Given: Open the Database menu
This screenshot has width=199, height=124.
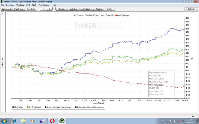Looking at the screenshot, I should pos(20,5).
